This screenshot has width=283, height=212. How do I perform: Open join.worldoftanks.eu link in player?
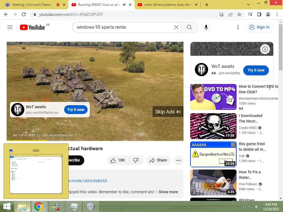click(x=59, y=135)
